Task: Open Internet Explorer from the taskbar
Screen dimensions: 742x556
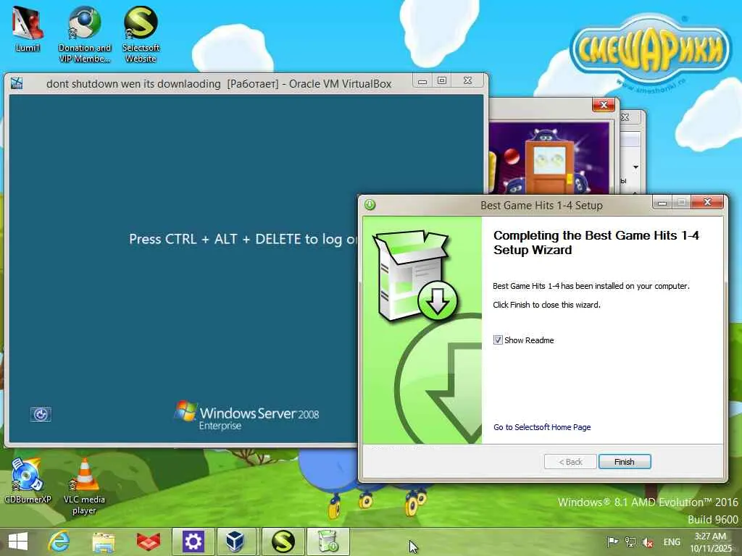Action: [59, 542]
